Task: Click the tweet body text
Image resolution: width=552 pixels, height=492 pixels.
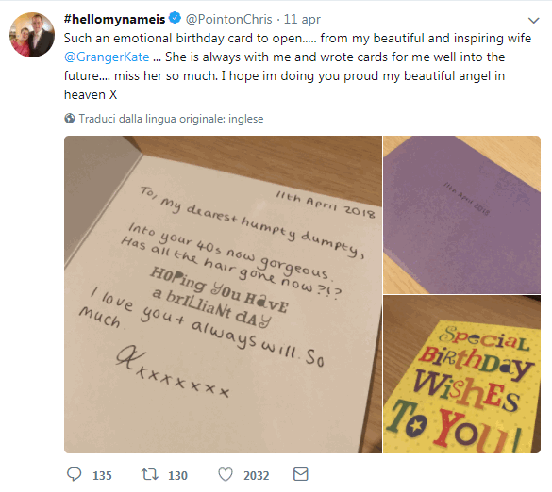Action: [x=297, y=67]
